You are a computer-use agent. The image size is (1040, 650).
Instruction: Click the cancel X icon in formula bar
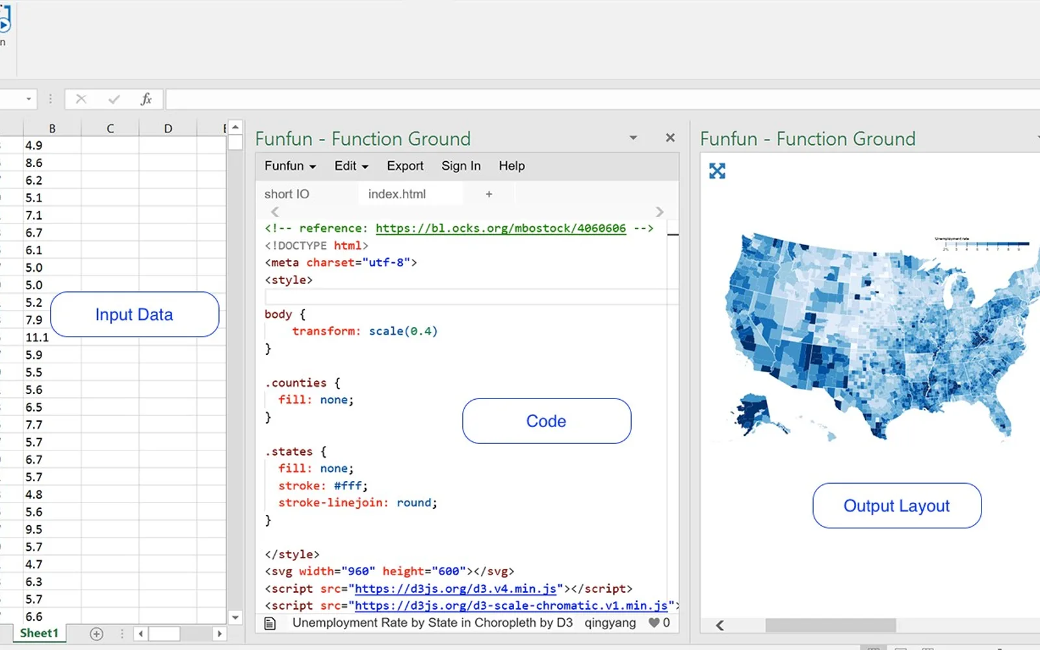click(81, 99)
